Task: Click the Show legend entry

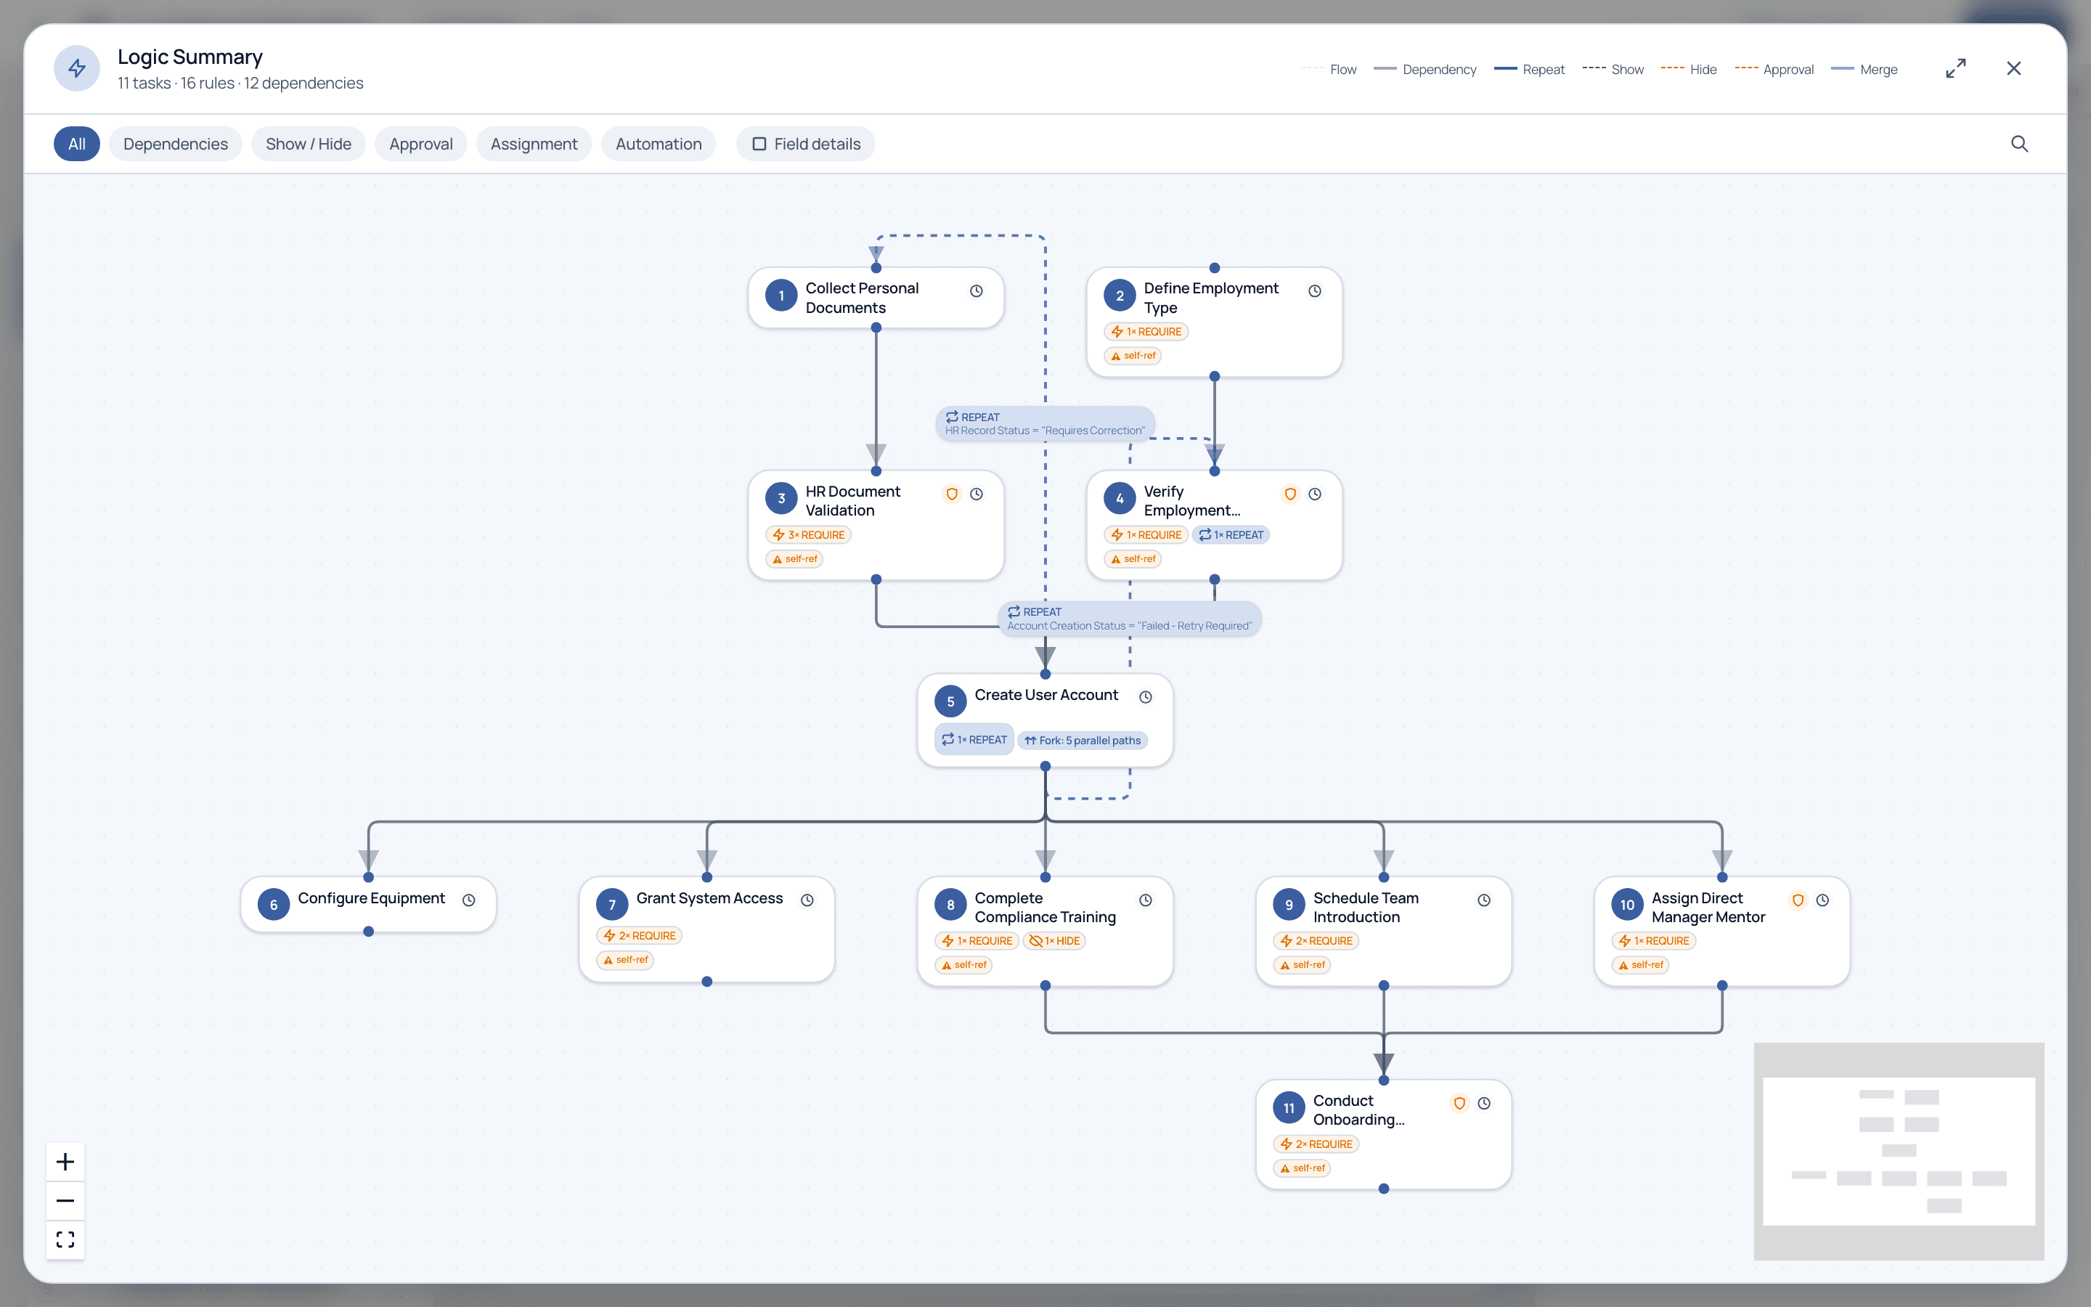Action: [x=1613, y=69]
